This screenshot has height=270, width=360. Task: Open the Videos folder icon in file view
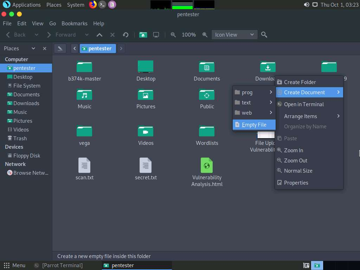[x=146, y=131]
